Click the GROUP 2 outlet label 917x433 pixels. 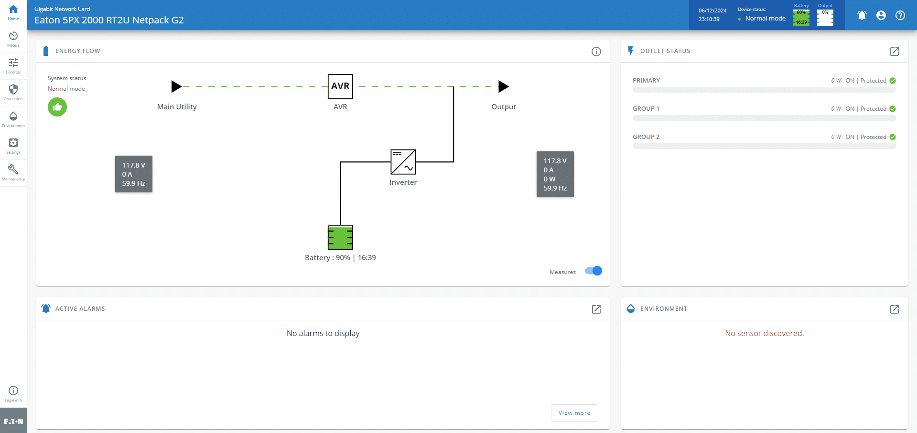click(646, 137)
